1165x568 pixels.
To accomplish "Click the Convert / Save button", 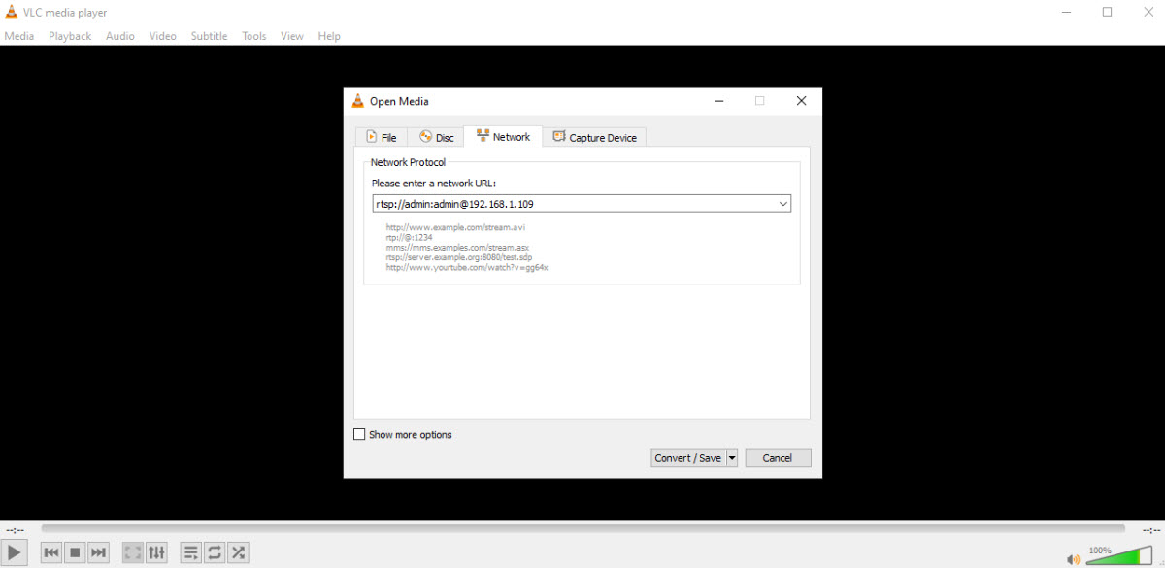I will pos(687,458).
